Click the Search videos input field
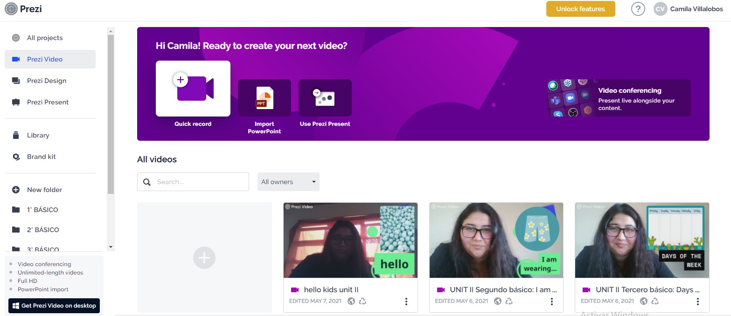Screen dimensions: 731x316 [x=193, y=182]
